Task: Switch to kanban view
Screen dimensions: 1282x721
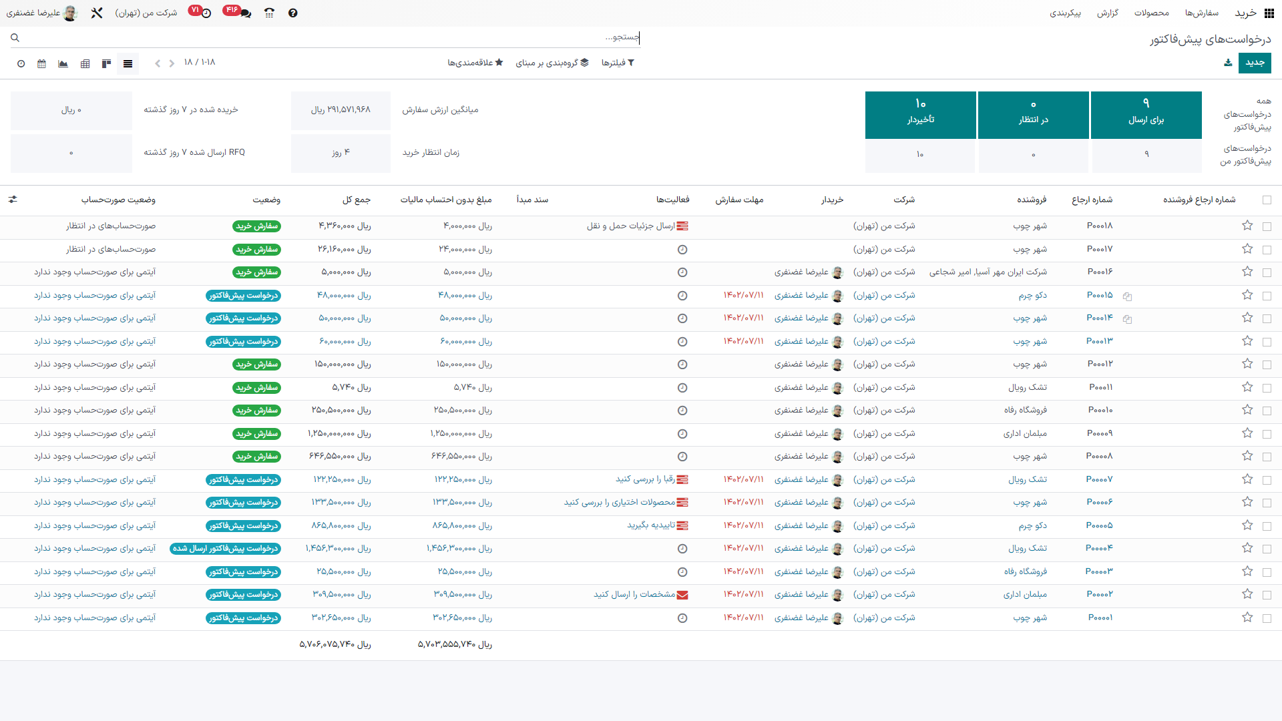Action: [106, 63]
